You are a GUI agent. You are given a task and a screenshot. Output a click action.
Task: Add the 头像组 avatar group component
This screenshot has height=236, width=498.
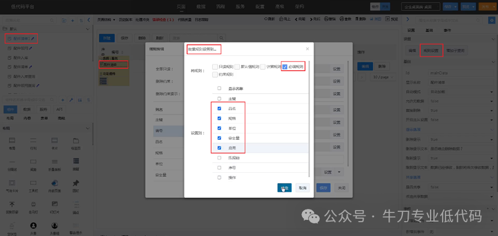click(x=54, y=228)
